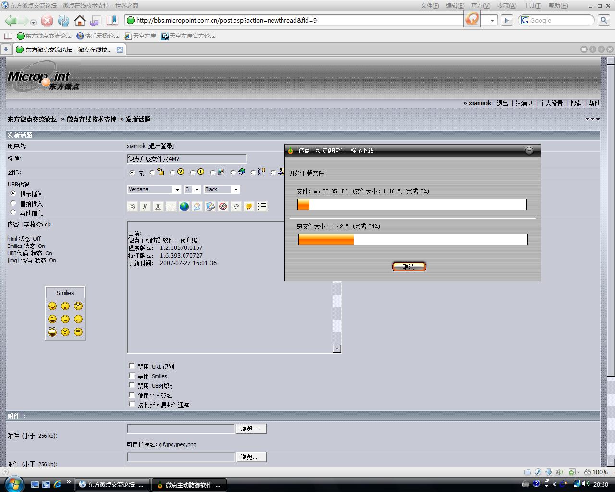615x492 pixels.
Task: Open the 查看(V) menu
Action: pyautogui.click(x=480, y=6)
